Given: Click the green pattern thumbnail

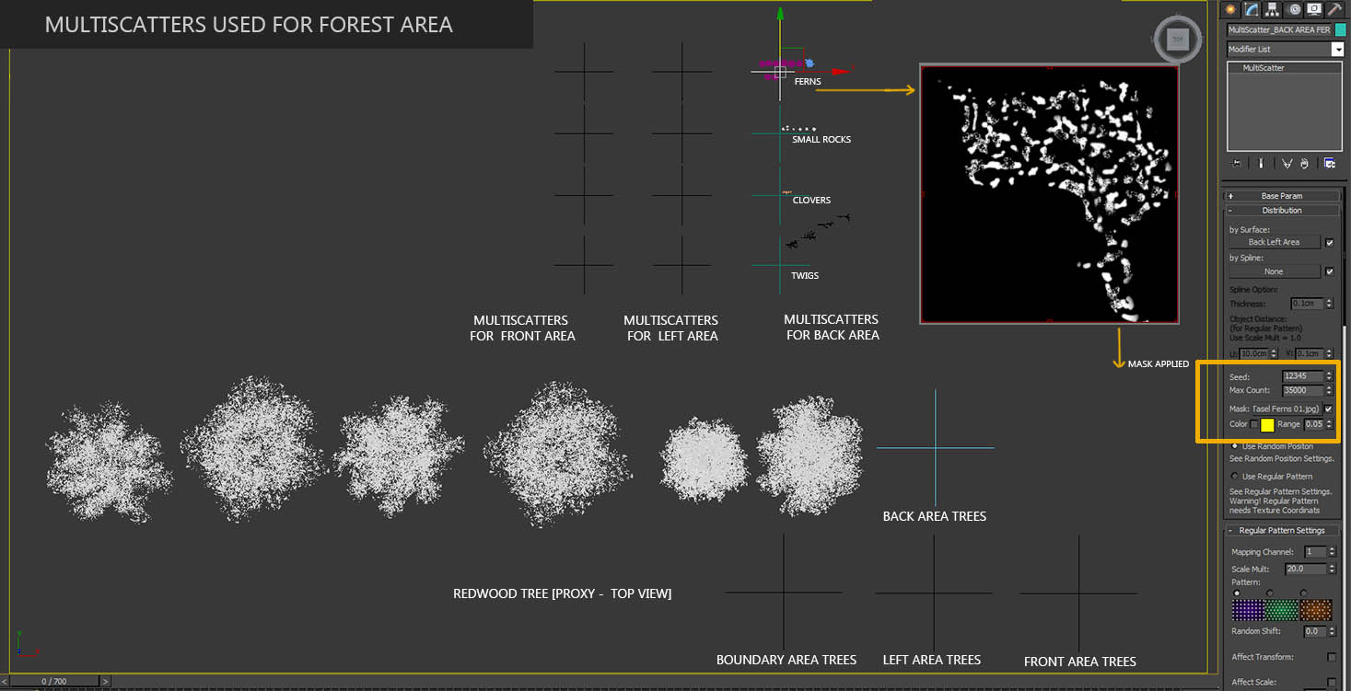Looking at the screenshot, I should pyautogui.click(x=1282, y=609).
